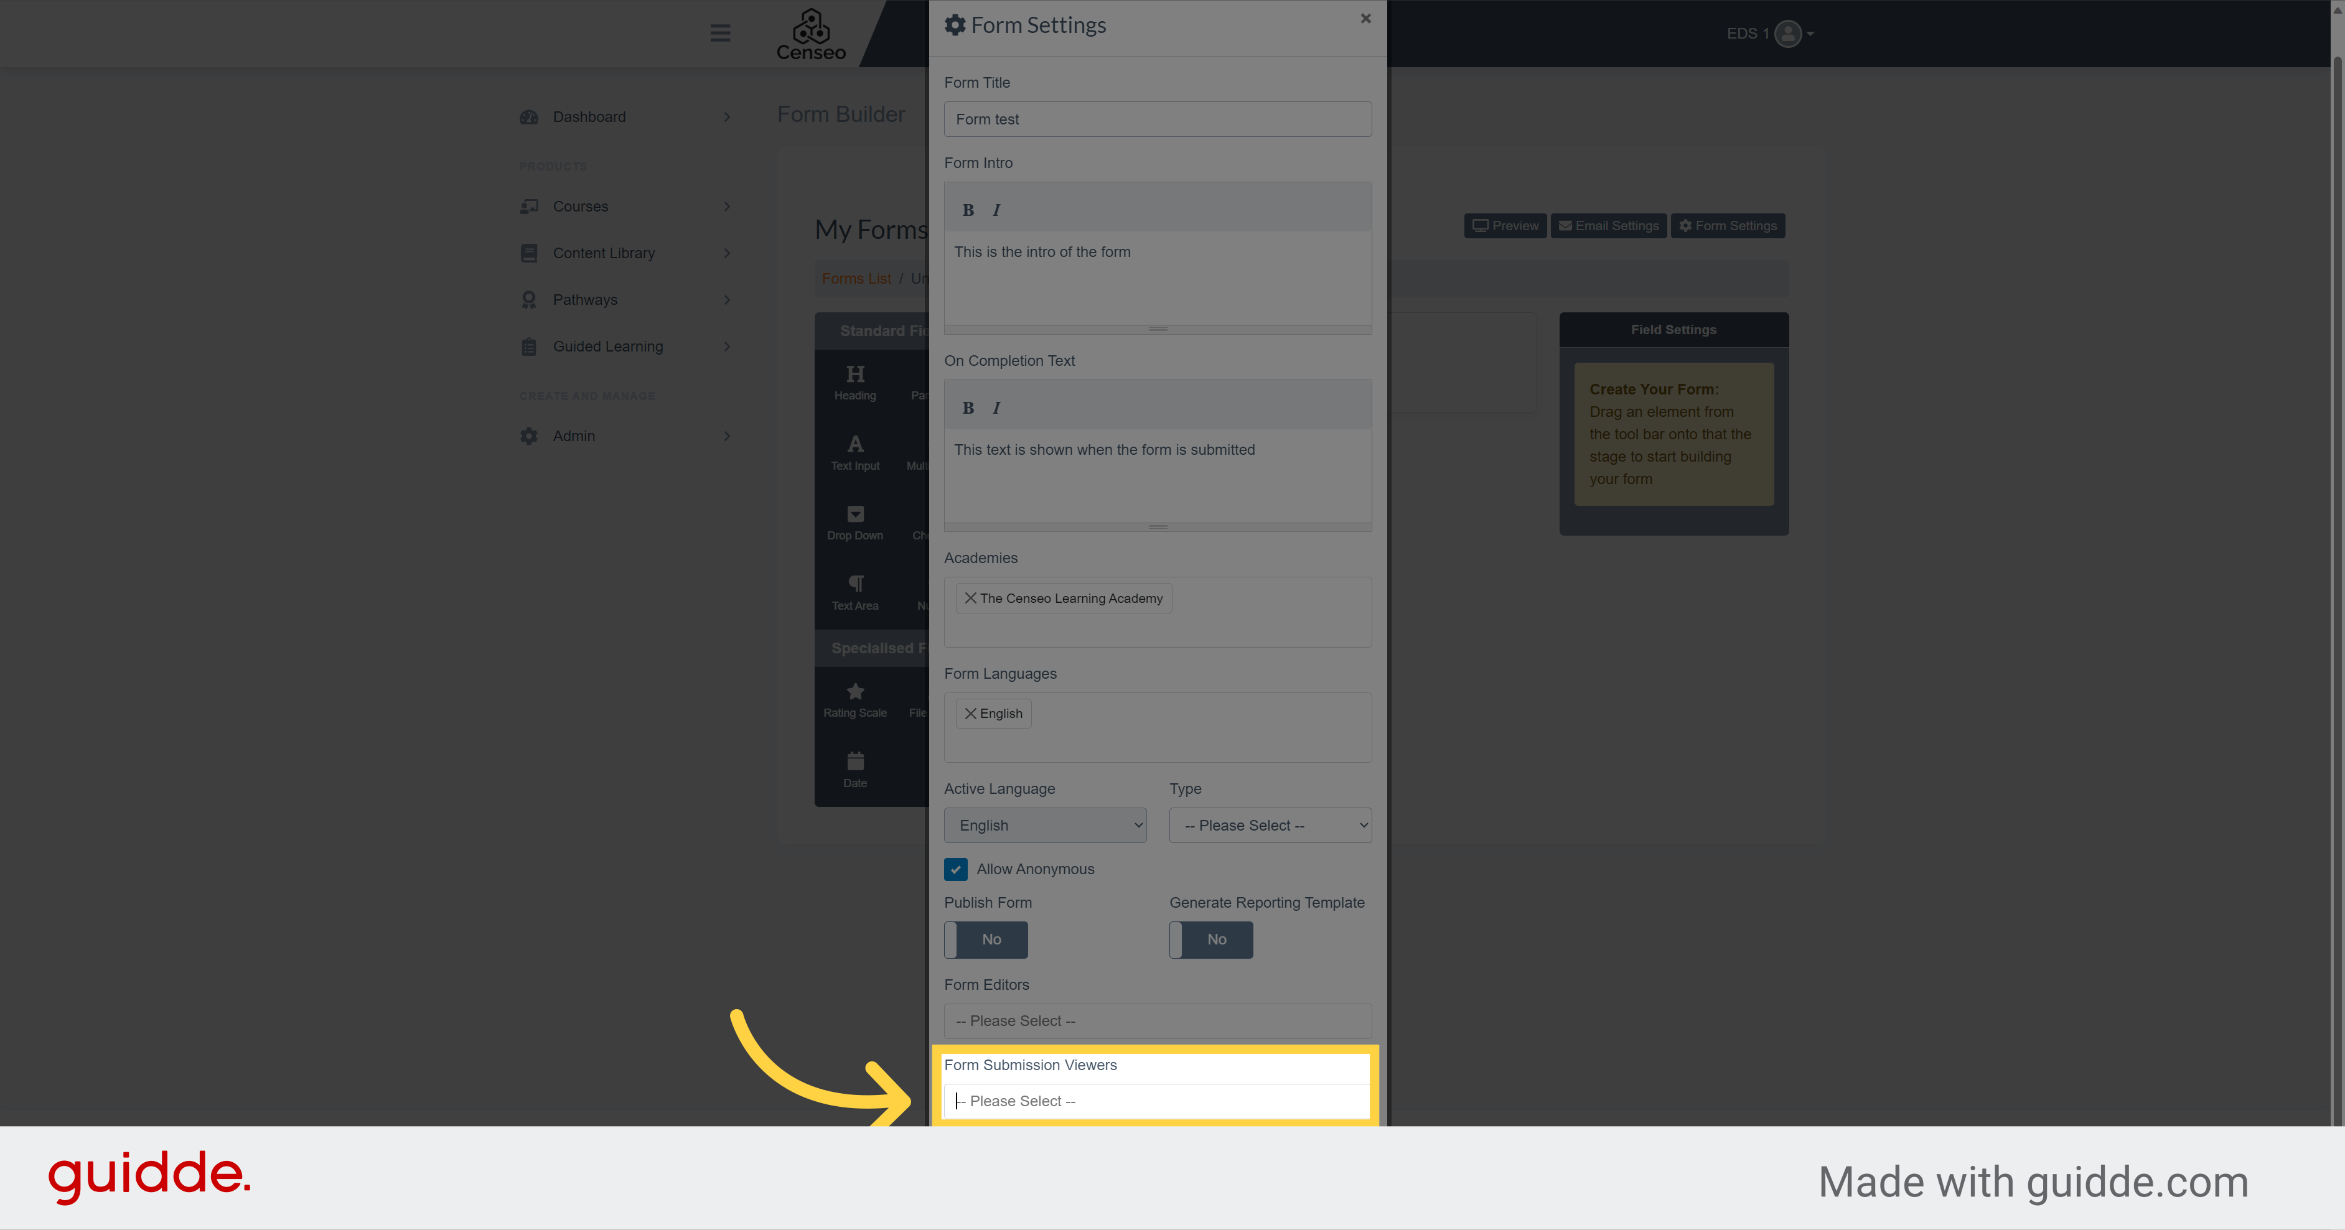Click the Email Settings email icon

click(x=1565, y=225)
